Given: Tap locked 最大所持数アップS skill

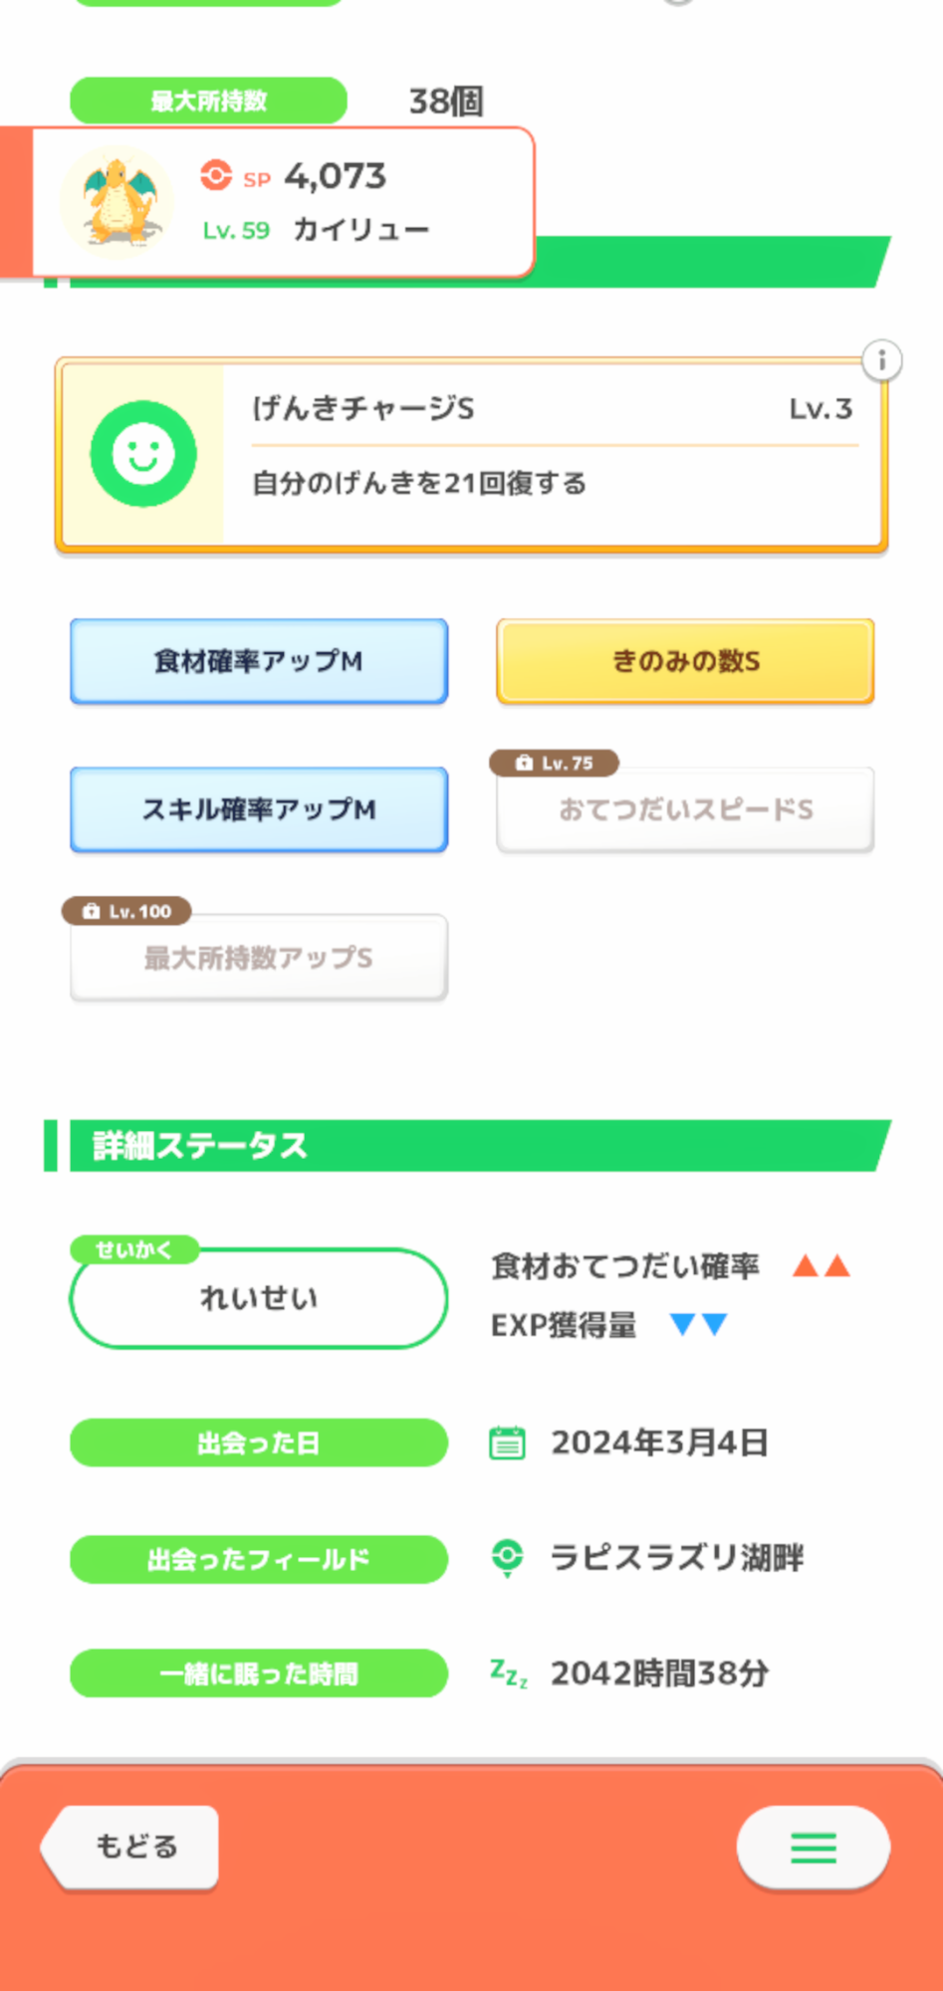Looking at the screenshot, I should click(259, 958).
